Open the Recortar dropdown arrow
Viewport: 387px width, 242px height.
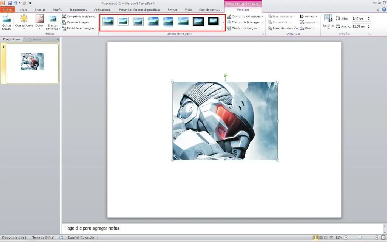point(328,29)
